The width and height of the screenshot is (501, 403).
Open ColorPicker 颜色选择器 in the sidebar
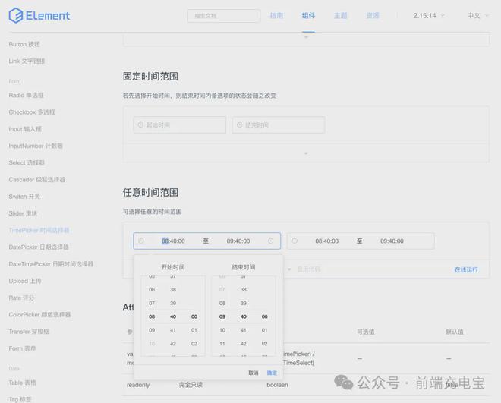tap(39, 315)
